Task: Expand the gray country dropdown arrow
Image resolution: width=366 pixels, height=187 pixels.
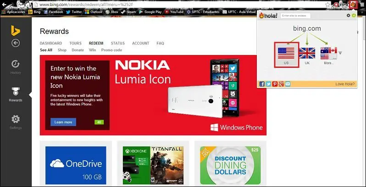Action: pyautogui.click(x=340, y=53)
